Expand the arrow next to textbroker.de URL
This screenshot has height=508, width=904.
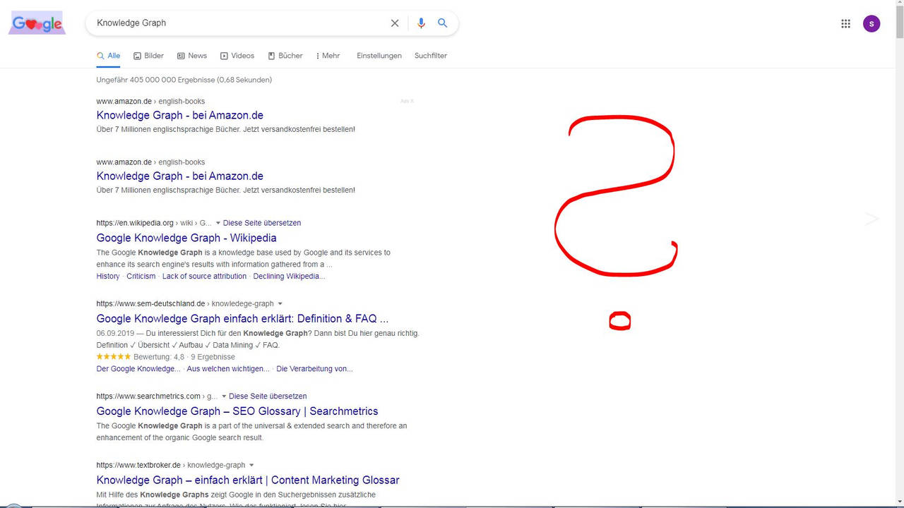(251, 466)
